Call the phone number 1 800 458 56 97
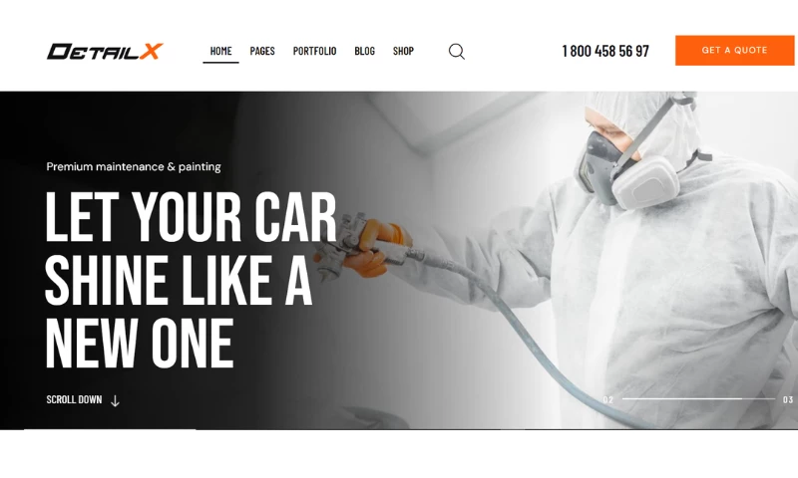 pyautogui.click(x=605, y=51)
